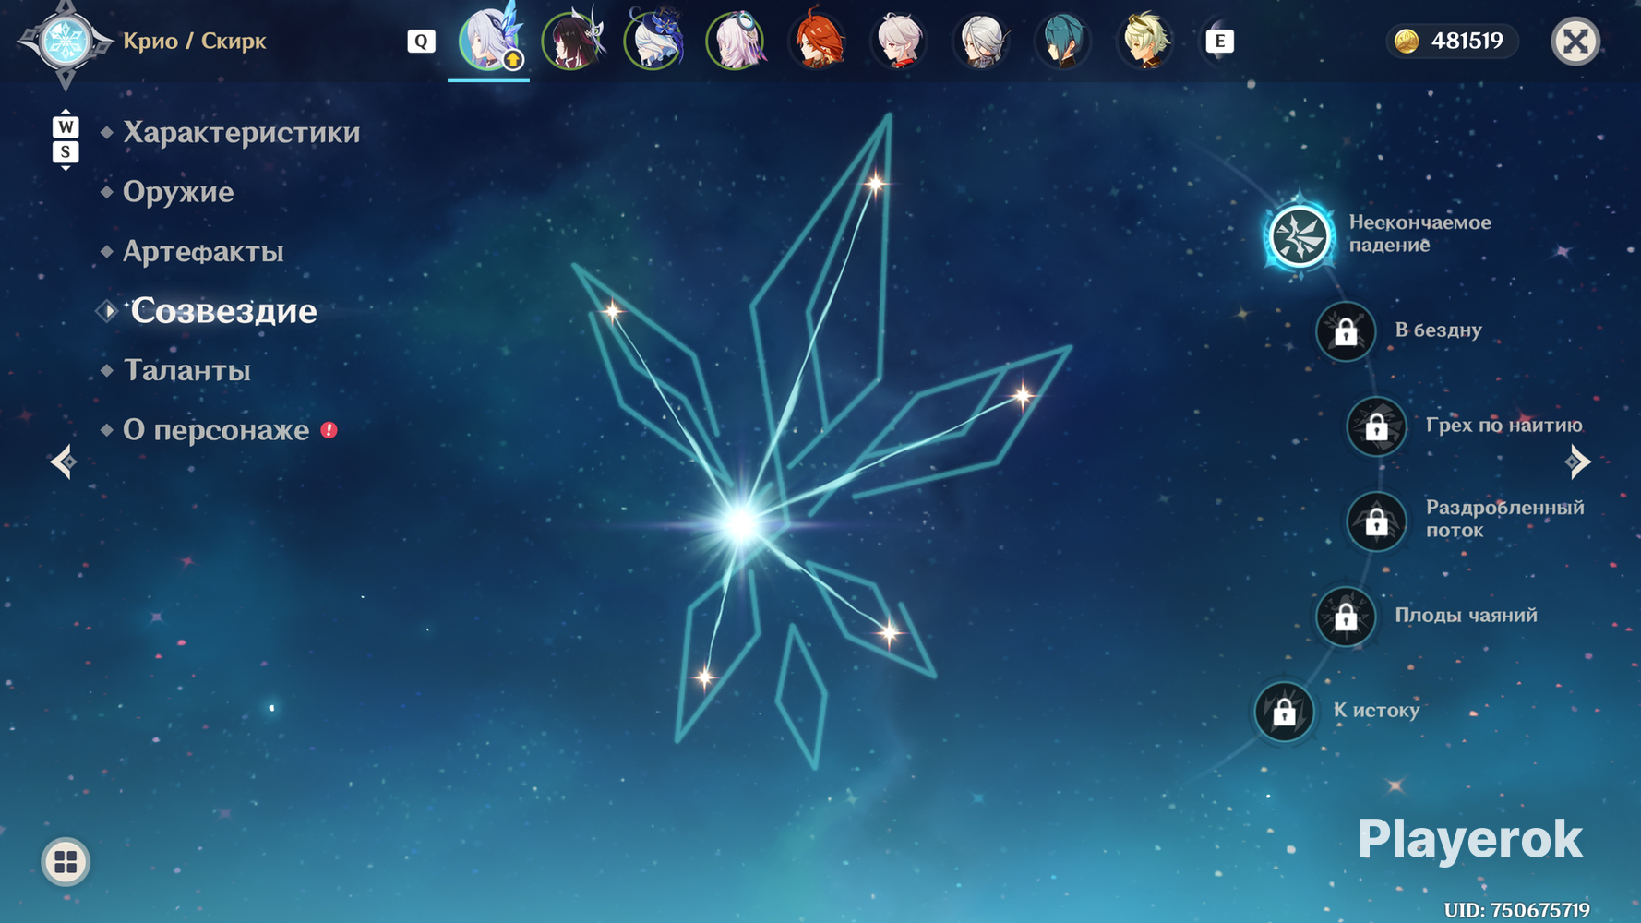This screenshot has width=1641, height=923.
Task: Select the blond-haired character portrait
Action: (1145, 41)
